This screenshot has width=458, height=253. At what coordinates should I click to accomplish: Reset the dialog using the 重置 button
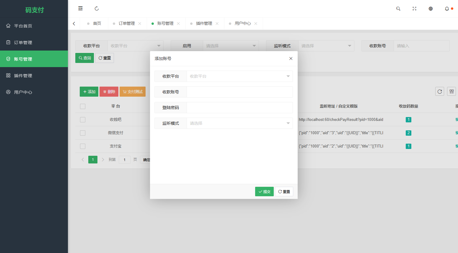pos(284,192)
